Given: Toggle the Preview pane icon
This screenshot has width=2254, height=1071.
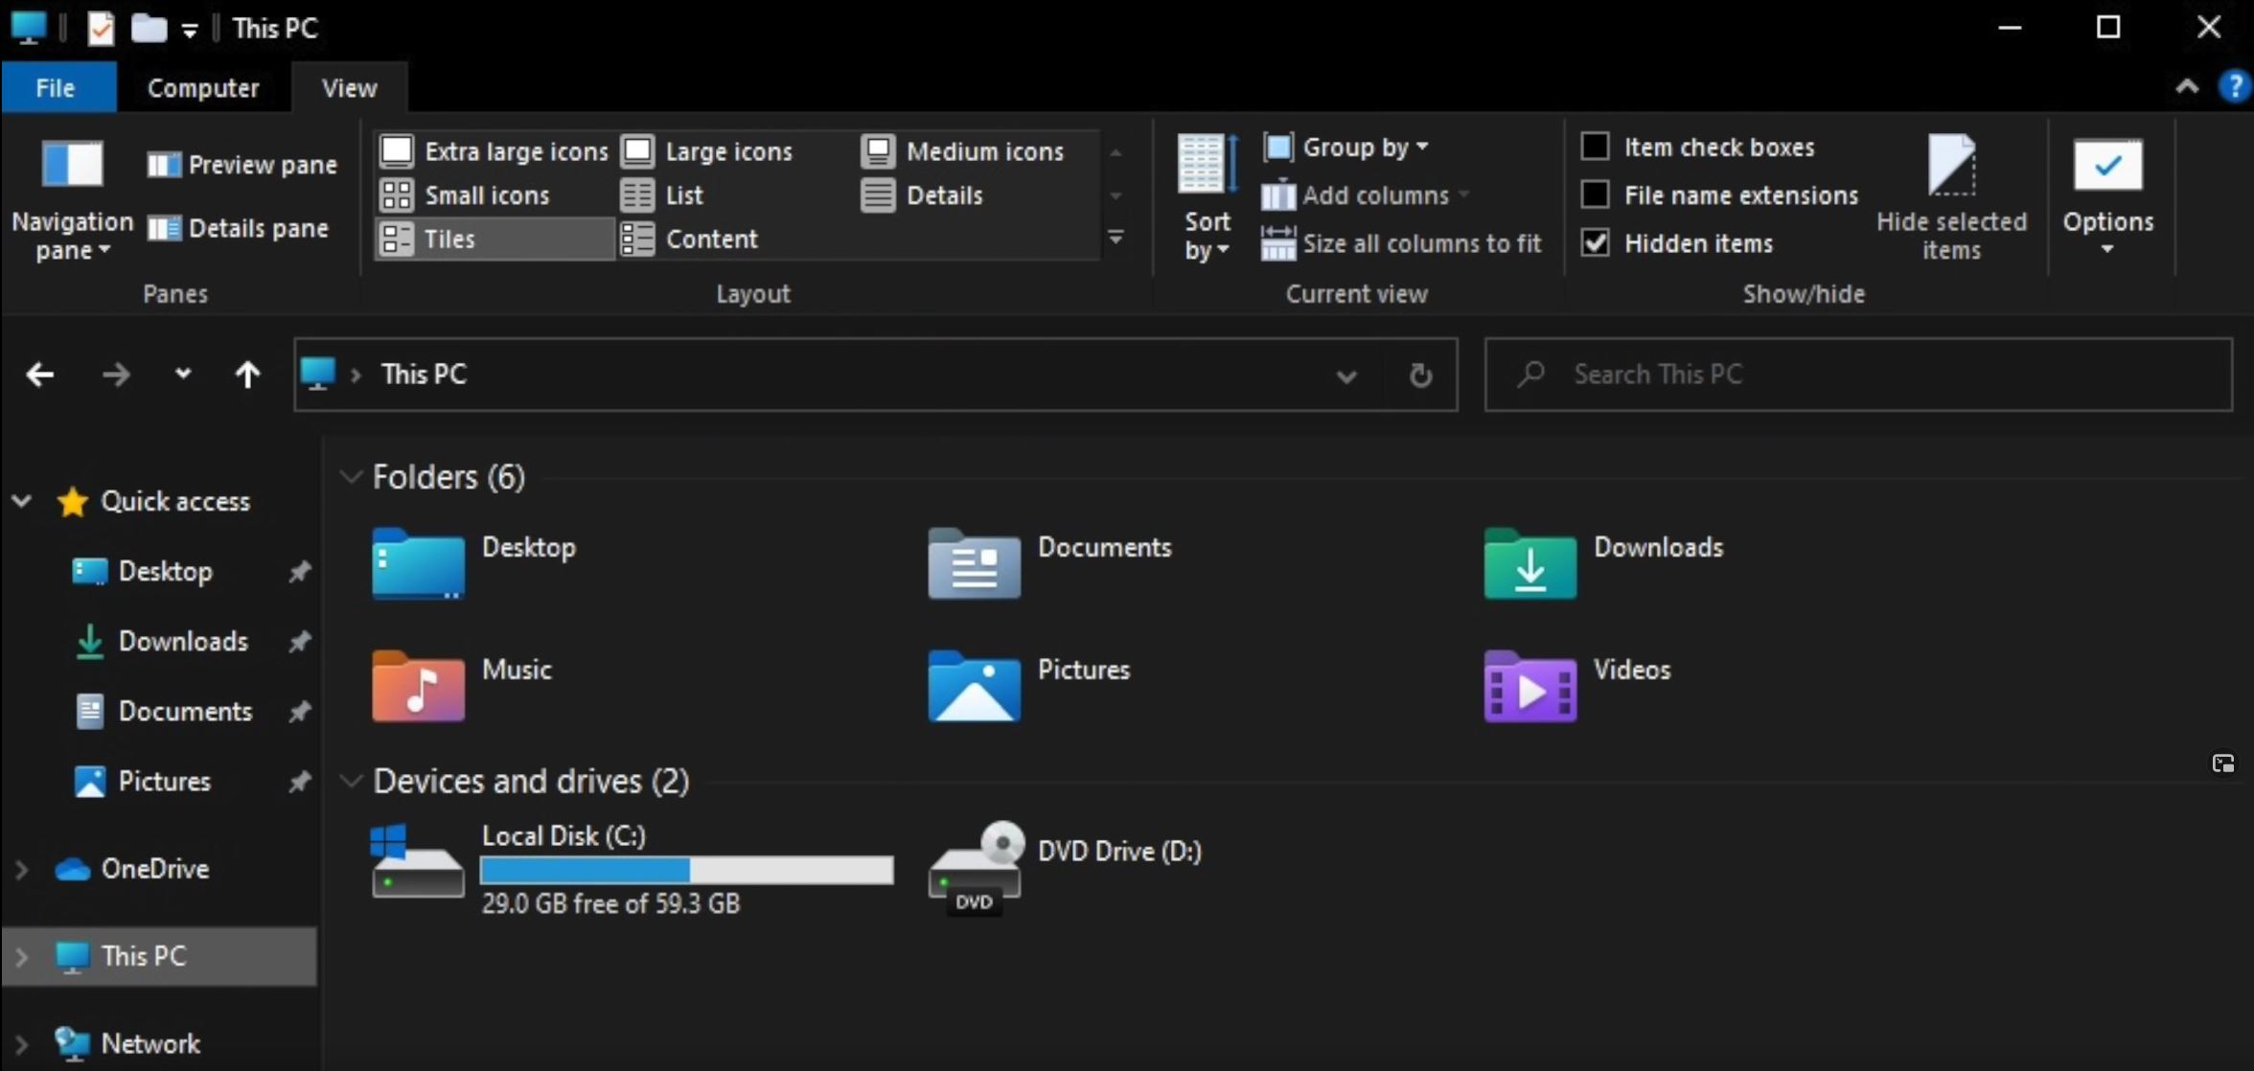Looking at the screenshot, I should pos(164,165).
